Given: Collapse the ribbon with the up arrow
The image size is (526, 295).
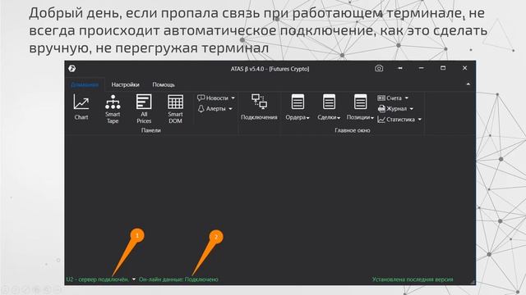Looking at the screenshot, I should pyautogui.click(x=468, y=84).
